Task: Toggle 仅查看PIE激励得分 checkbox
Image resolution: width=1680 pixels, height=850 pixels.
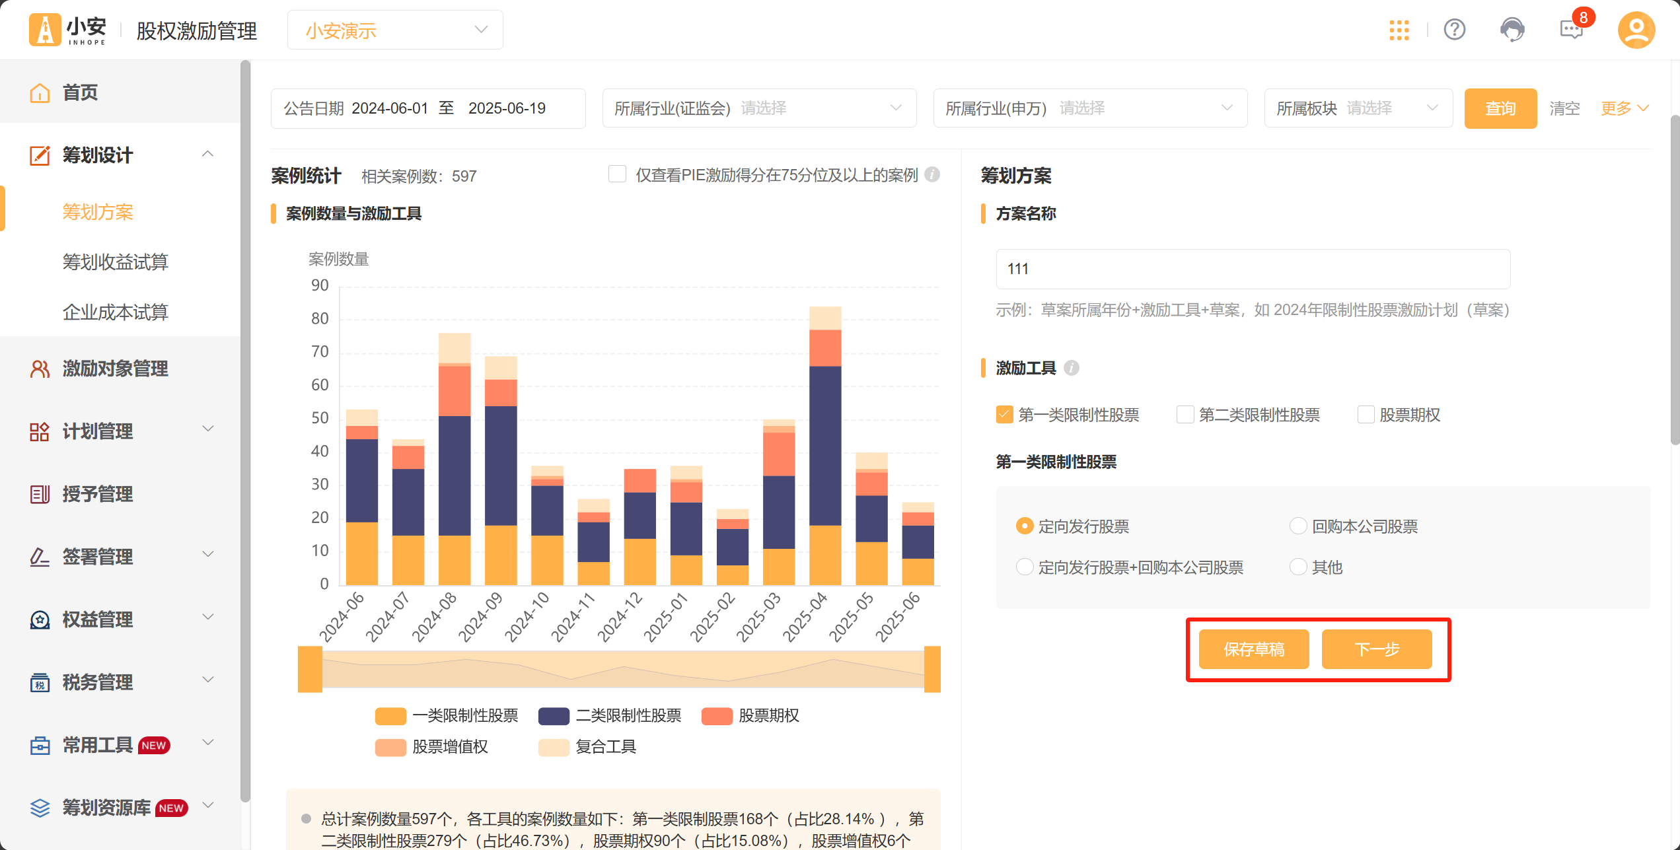Action: pyautogui.click(x=617, y=174)
